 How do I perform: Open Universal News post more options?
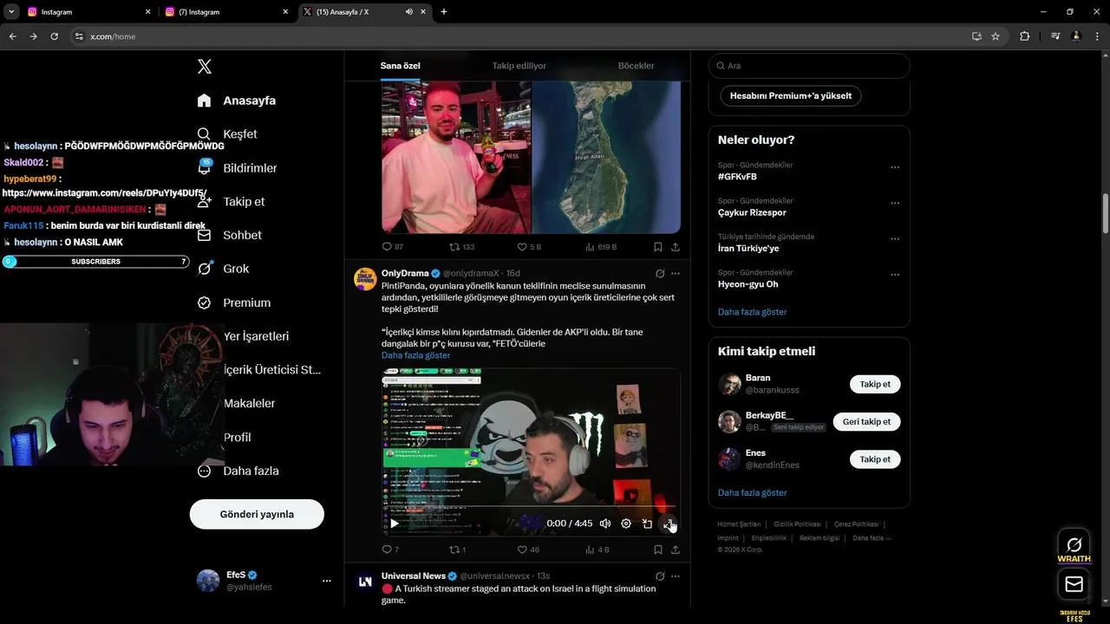[676, 576]
